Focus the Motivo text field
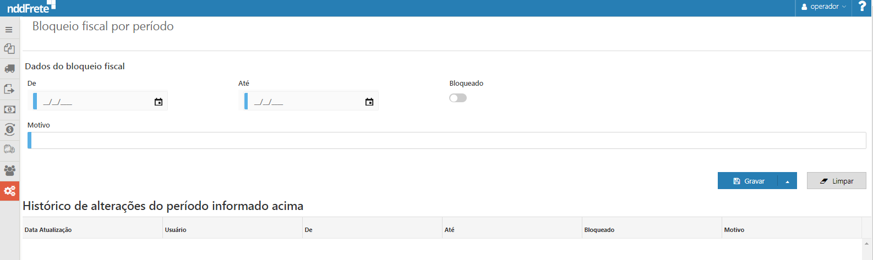Image resolution: width=873 pixels, height=260 pixels. (x=446, y=140)
